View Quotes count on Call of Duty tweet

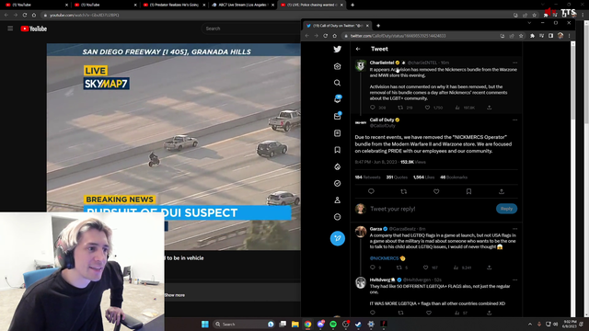click(397, 177)
